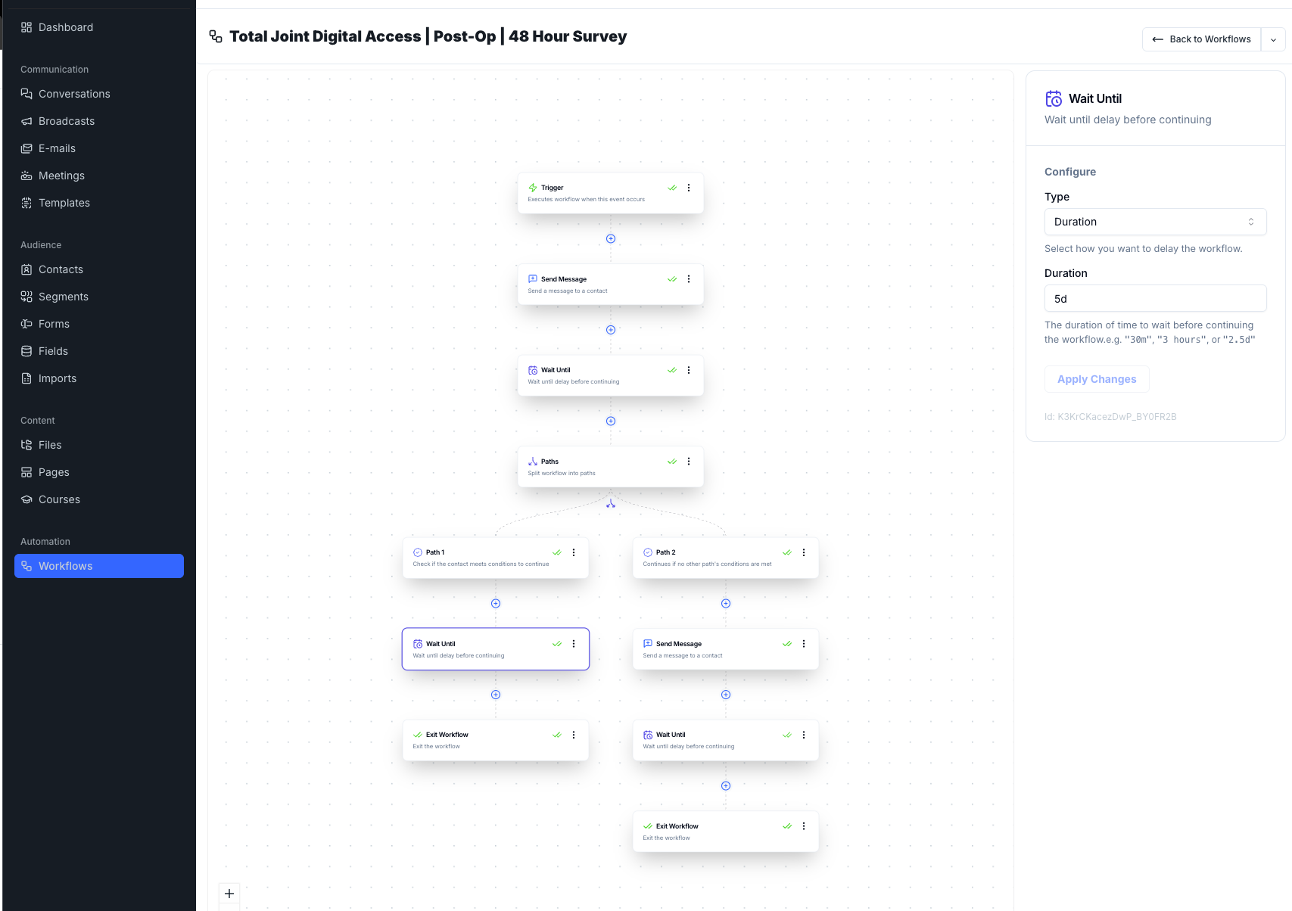
Task: Select the Path 1 condition node
Action: 496,558
